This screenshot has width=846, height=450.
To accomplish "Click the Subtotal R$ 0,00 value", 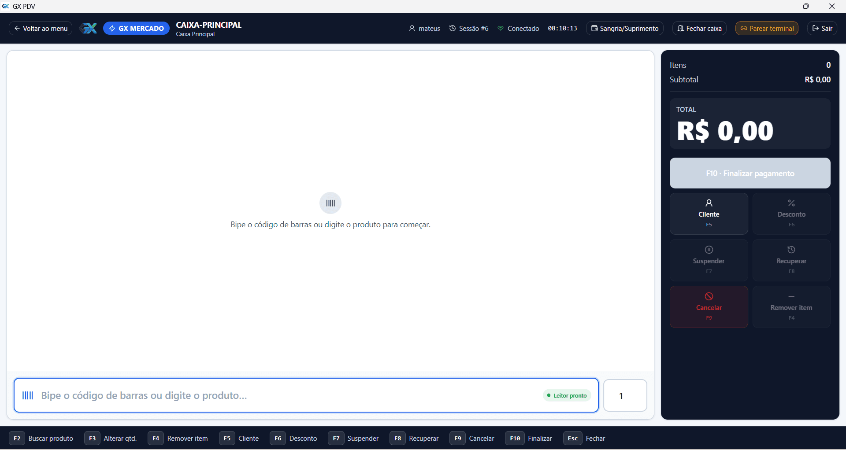I will pyautogui.click(x=818, y=80).
